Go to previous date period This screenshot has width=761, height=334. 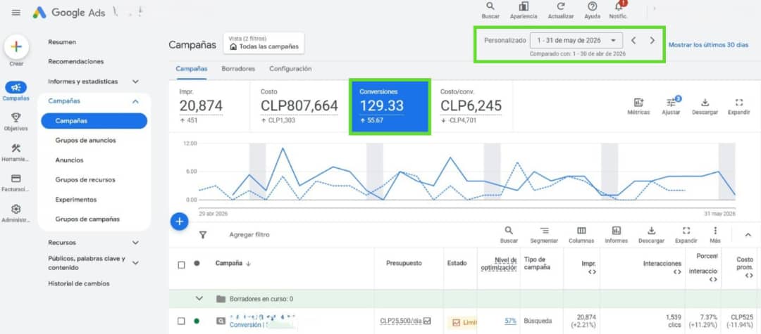coord(633,41)
